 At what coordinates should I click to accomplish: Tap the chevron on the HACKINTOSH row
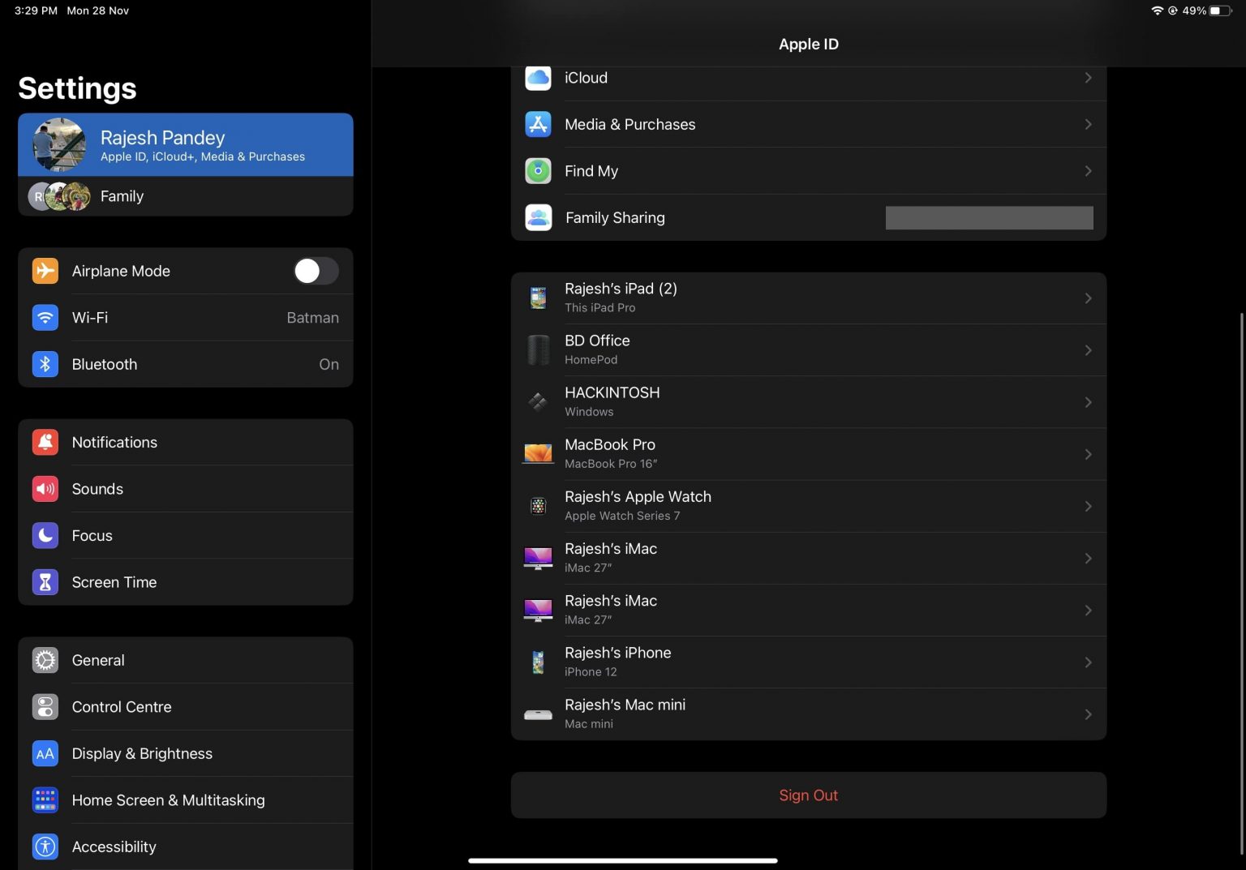pos(1088,402)
